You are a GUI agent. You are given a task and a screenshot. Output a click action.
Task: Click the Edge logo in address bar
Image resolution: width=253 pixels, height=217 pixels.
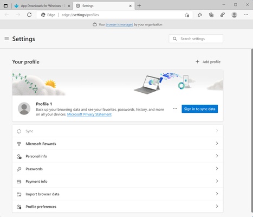click(x=43, y=15)
